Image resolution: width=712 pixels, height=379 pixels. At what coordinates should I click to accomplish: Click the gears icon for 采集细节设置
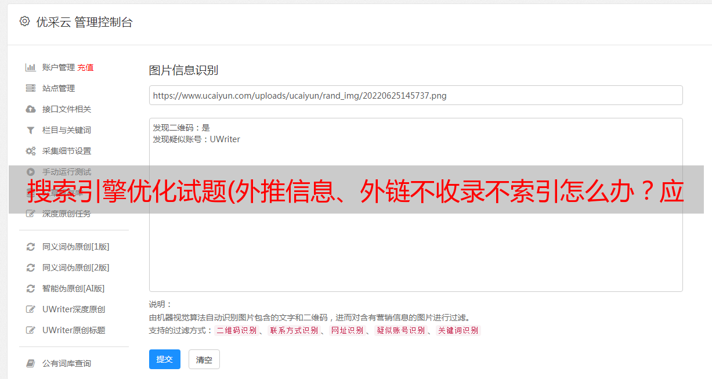(31, 151)
